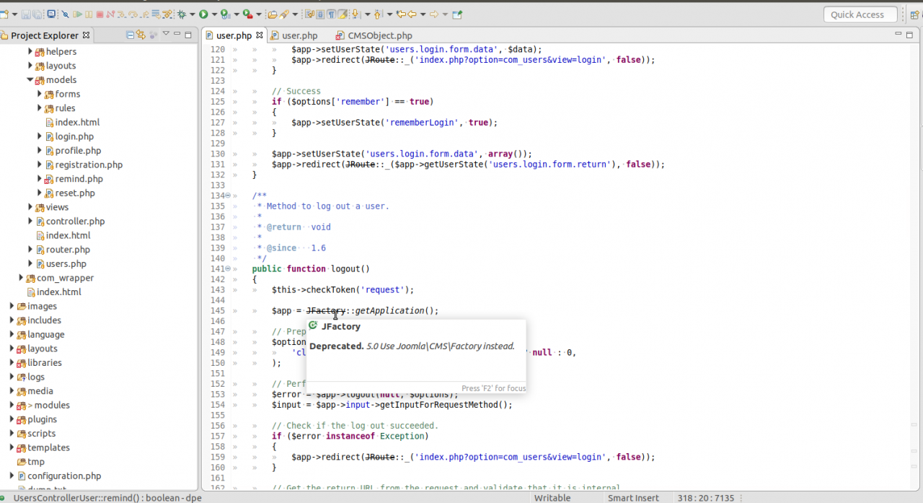Click the red Terminate stop icon
The image size is (923, 503).
[100, 14]
